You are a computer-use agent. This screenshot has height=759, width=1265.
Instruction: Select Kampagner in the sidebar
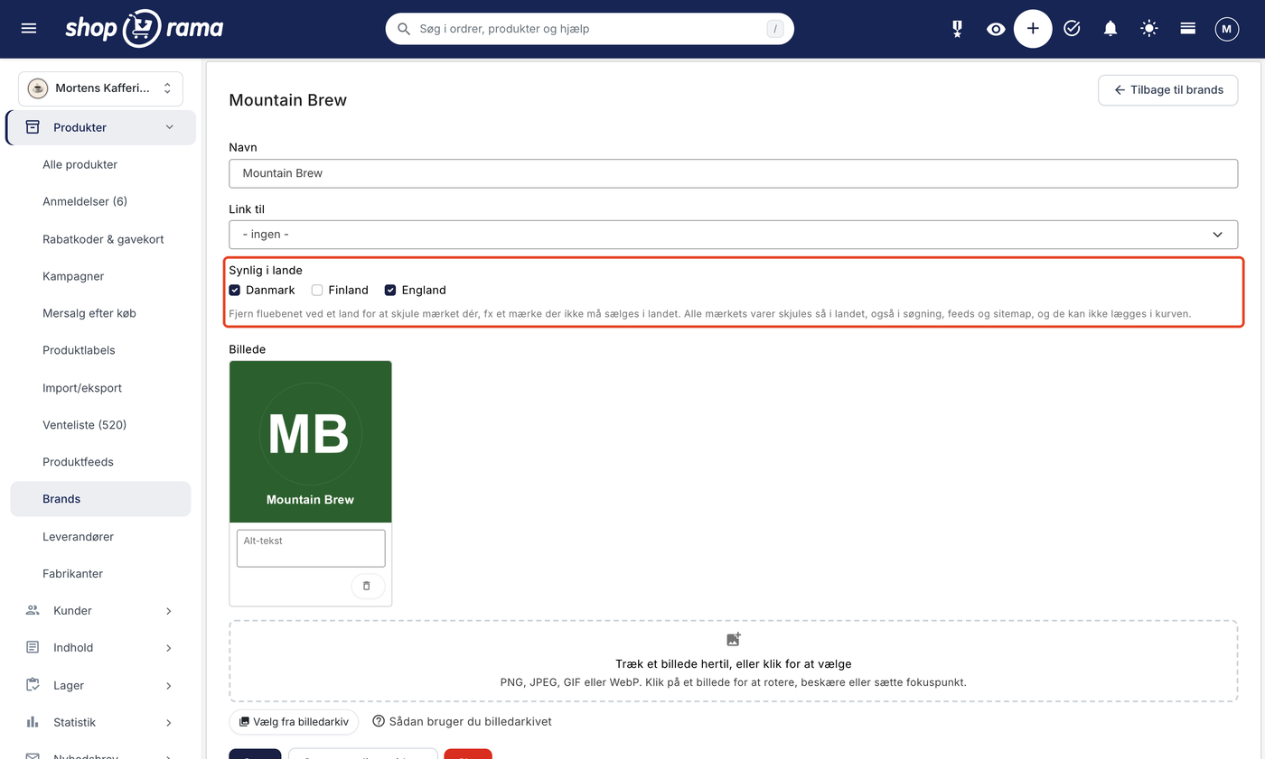pyautogui.click(x=73, y=276)
